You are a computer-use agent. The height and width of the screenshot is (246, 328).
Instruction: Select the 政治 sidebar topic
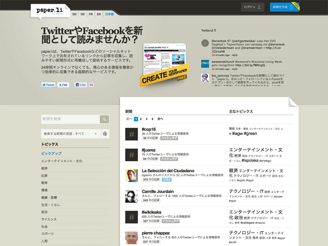point(44,212)
